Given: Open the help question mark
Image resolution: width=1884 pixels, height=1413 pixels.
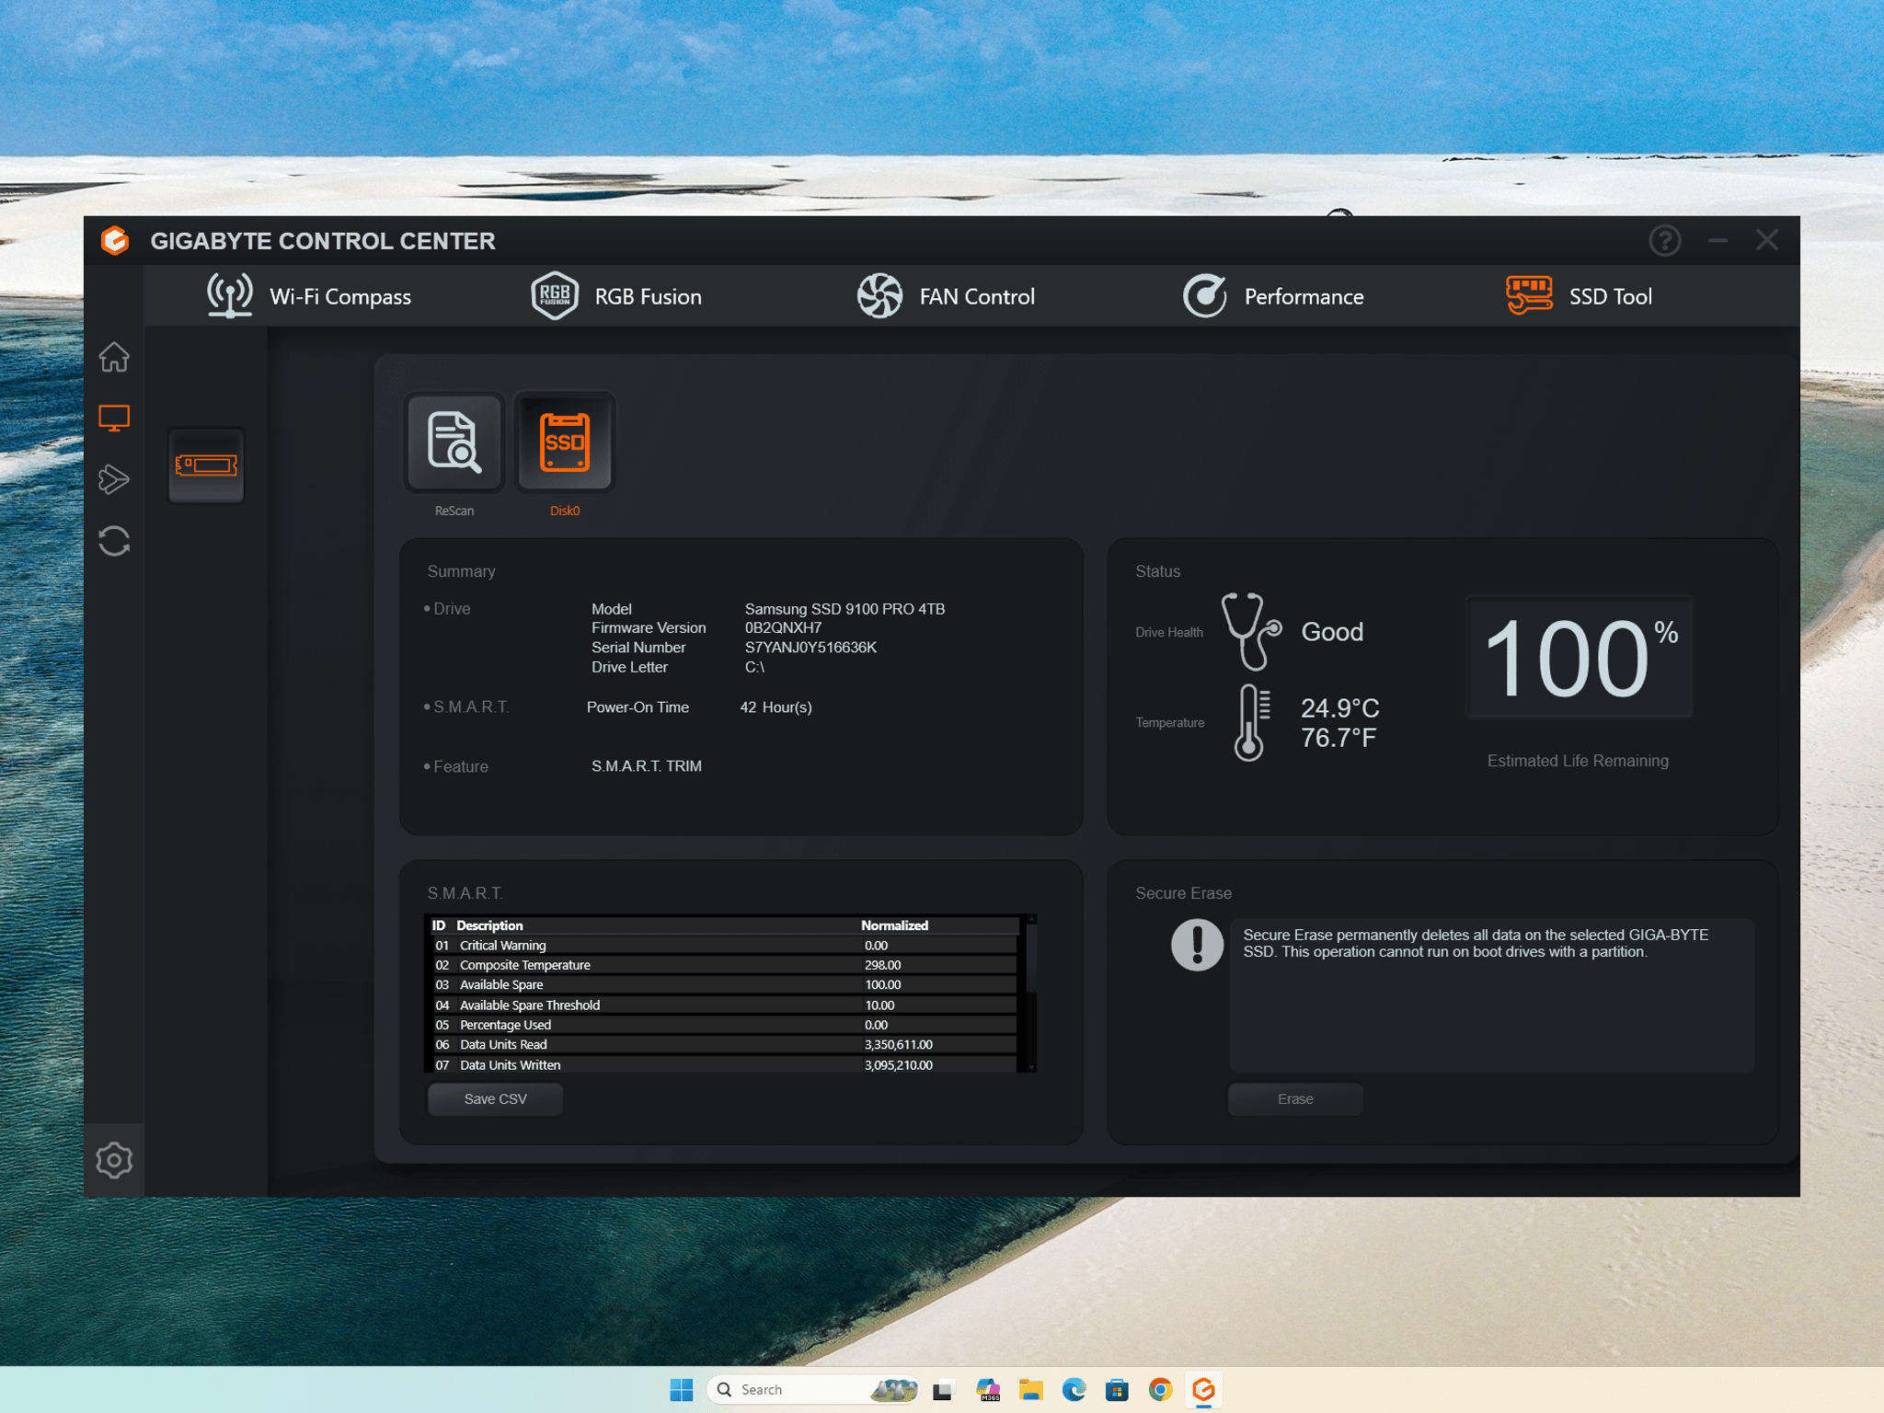Looking at the screenshot, I should pos(1665,241).
